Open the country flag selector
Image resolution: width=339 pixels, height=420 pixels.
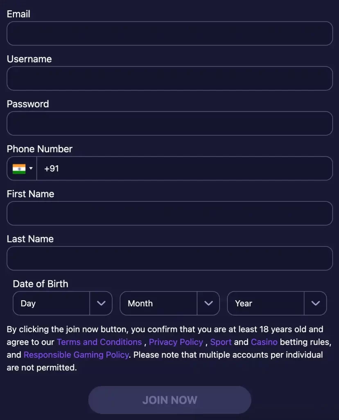(x=21, y=169)
